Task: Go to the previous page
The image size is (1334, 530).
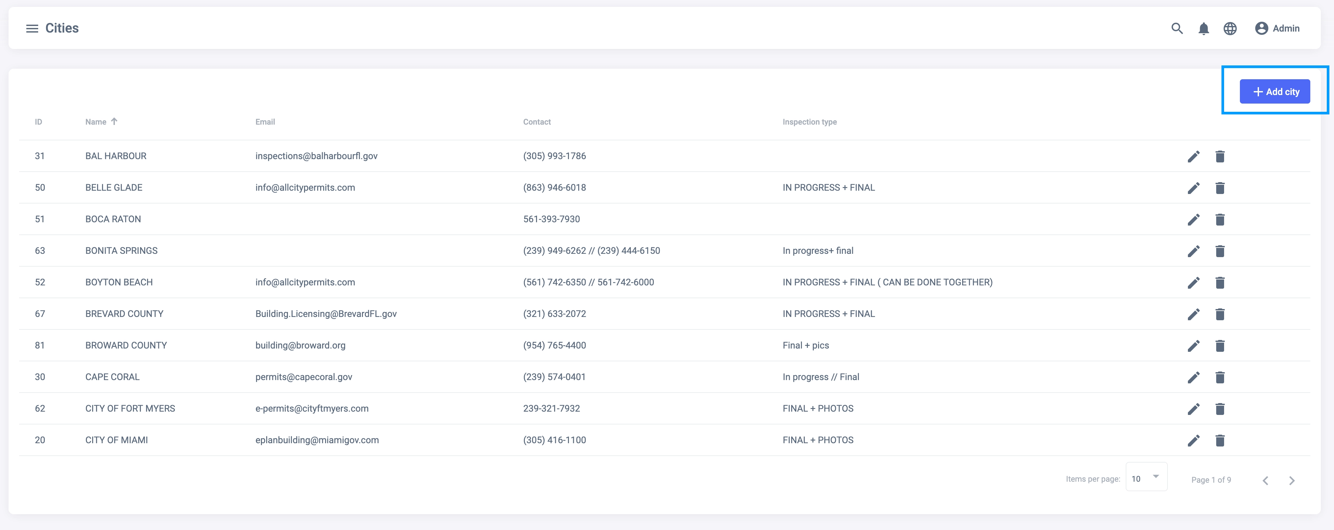Action: tap(1265, 480)
